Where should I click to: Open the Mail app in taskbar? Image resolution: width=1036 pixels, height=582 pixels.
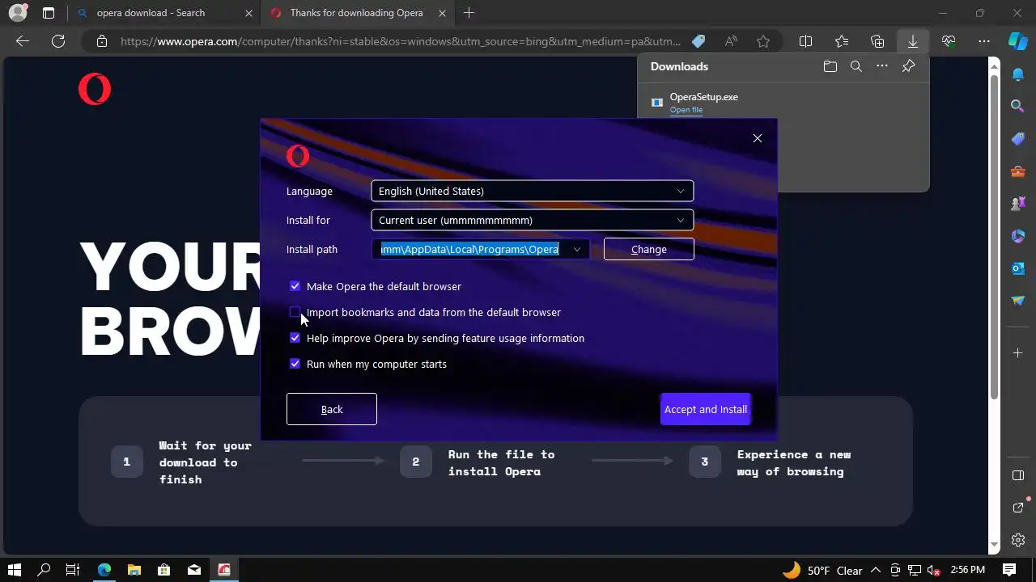coord(194,570)
